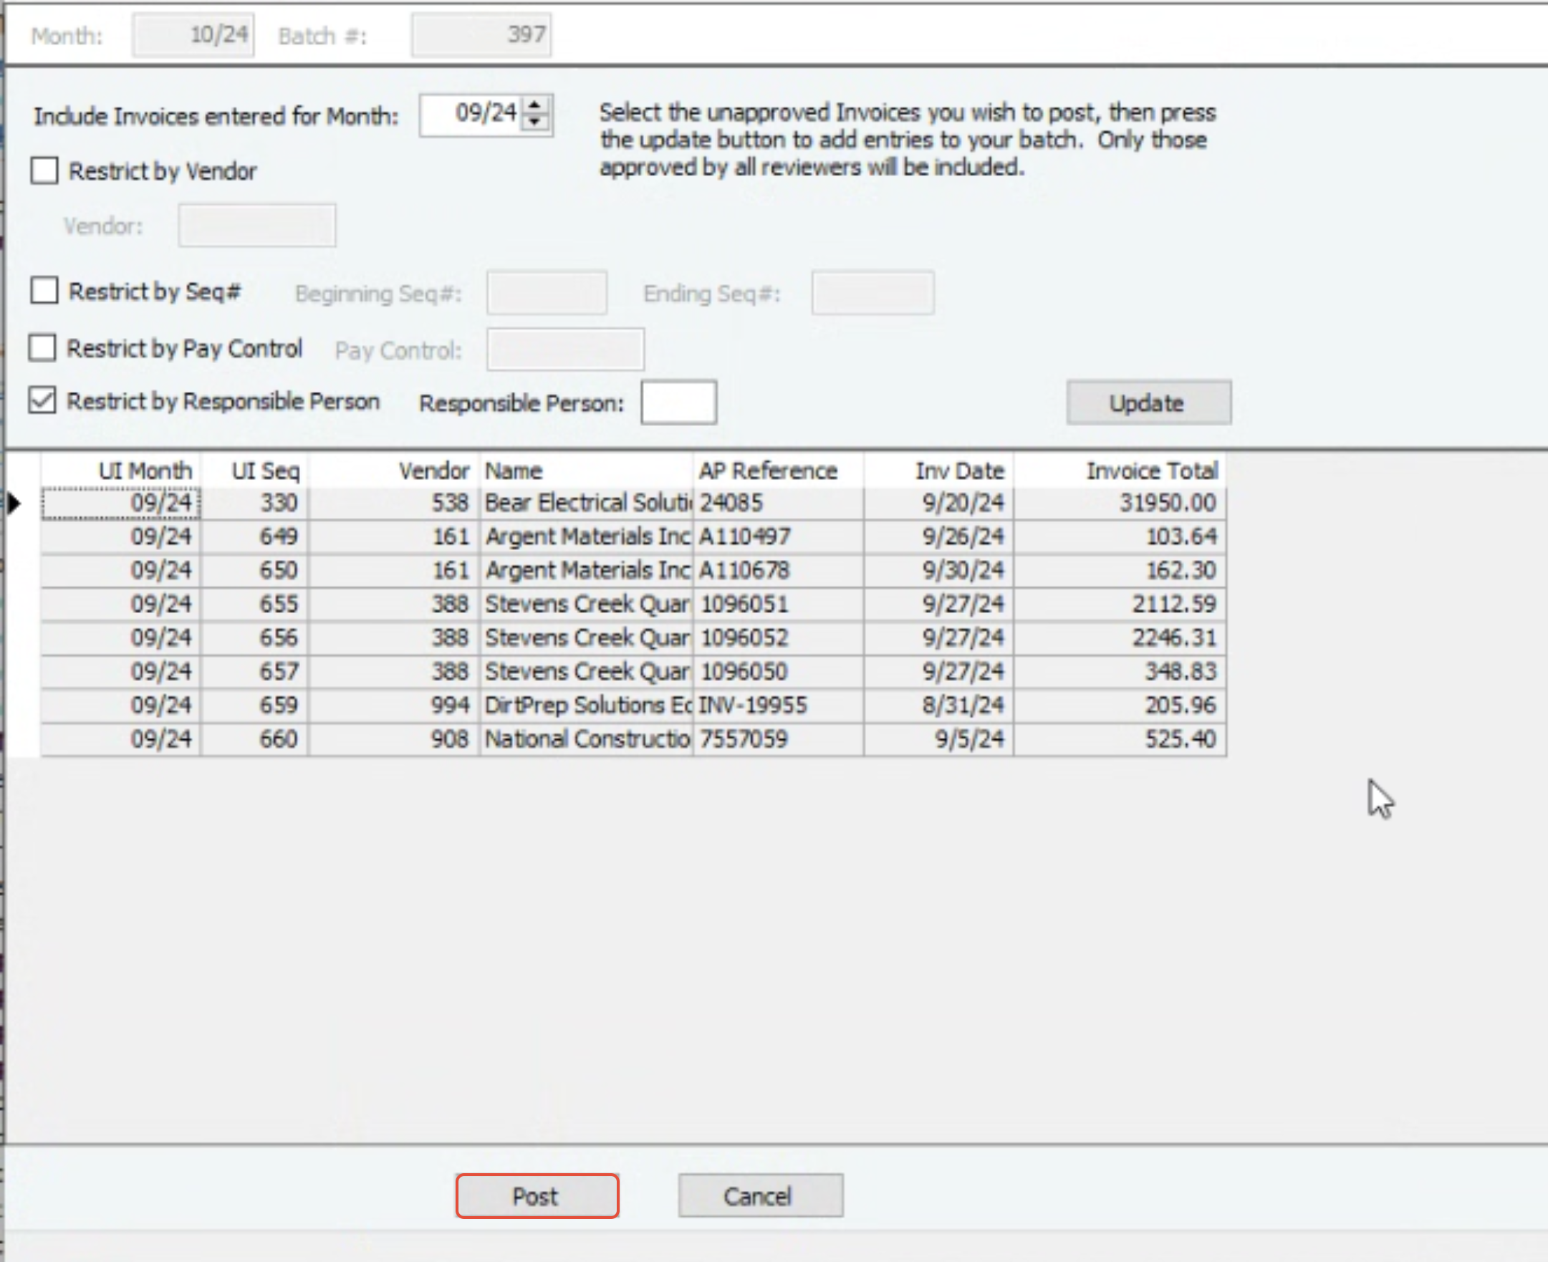
Task: Click the Post button
Action: click(x=537, y=1197)
